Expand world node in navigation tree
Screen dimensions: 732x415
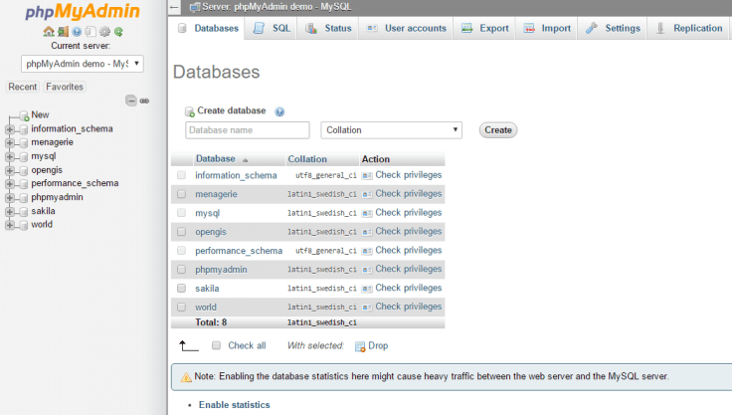tap(9, 225)
